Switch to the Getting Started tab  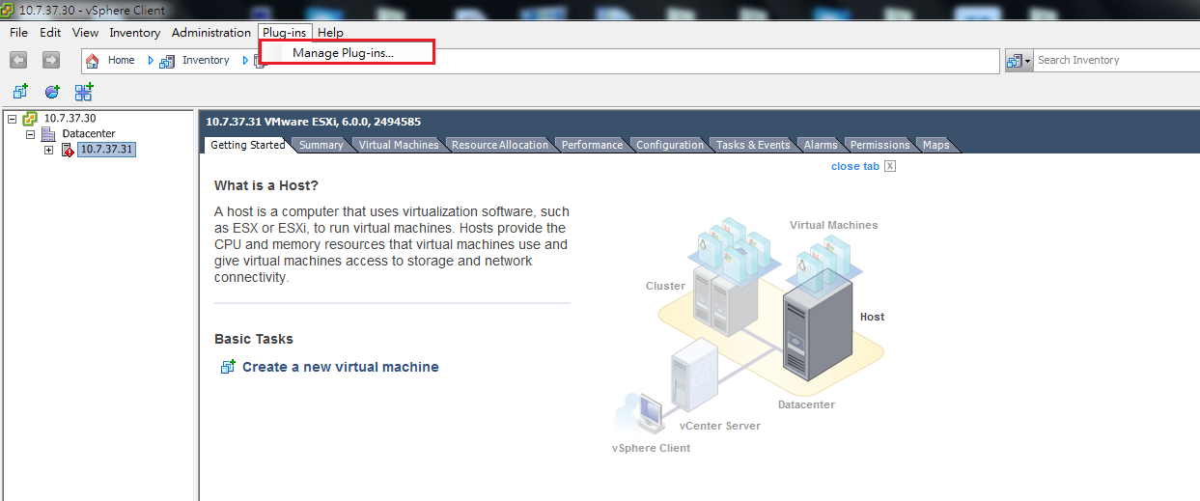(247, 145)
